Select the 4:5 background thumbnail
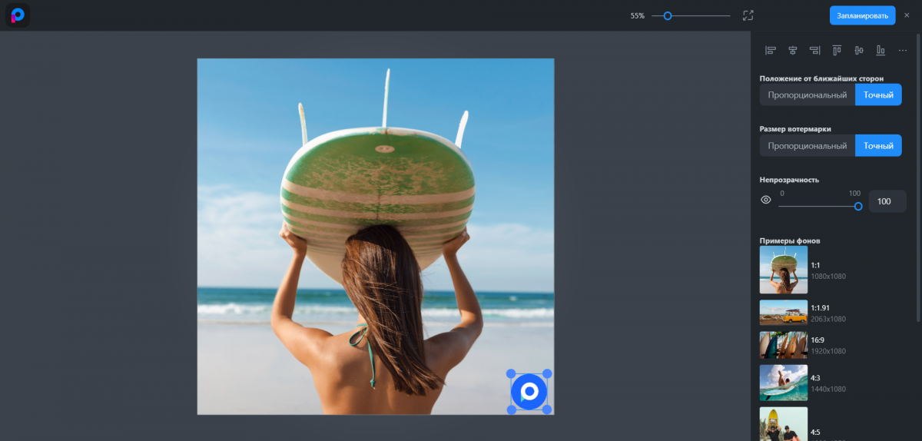The image size is (922, 441). pos(784,423)
